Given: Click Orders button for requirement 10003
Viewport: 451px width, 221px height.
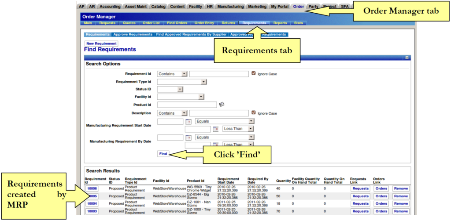Looking at the screenshot, I should pos(381,211).
